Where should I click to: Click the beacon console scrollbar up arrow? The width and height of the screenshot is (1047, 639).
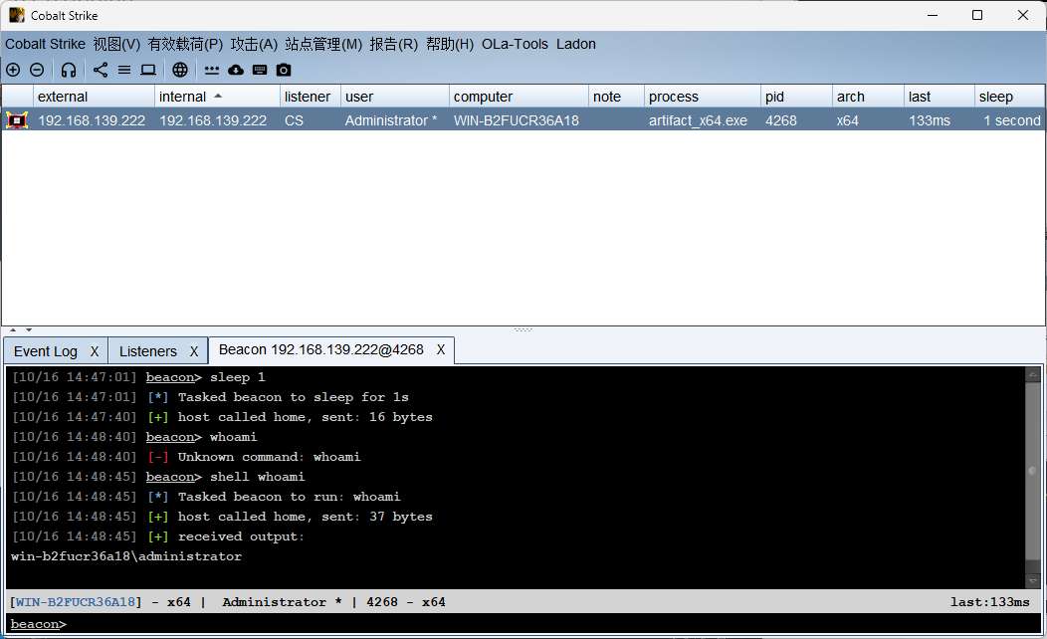pos(1032,374)
